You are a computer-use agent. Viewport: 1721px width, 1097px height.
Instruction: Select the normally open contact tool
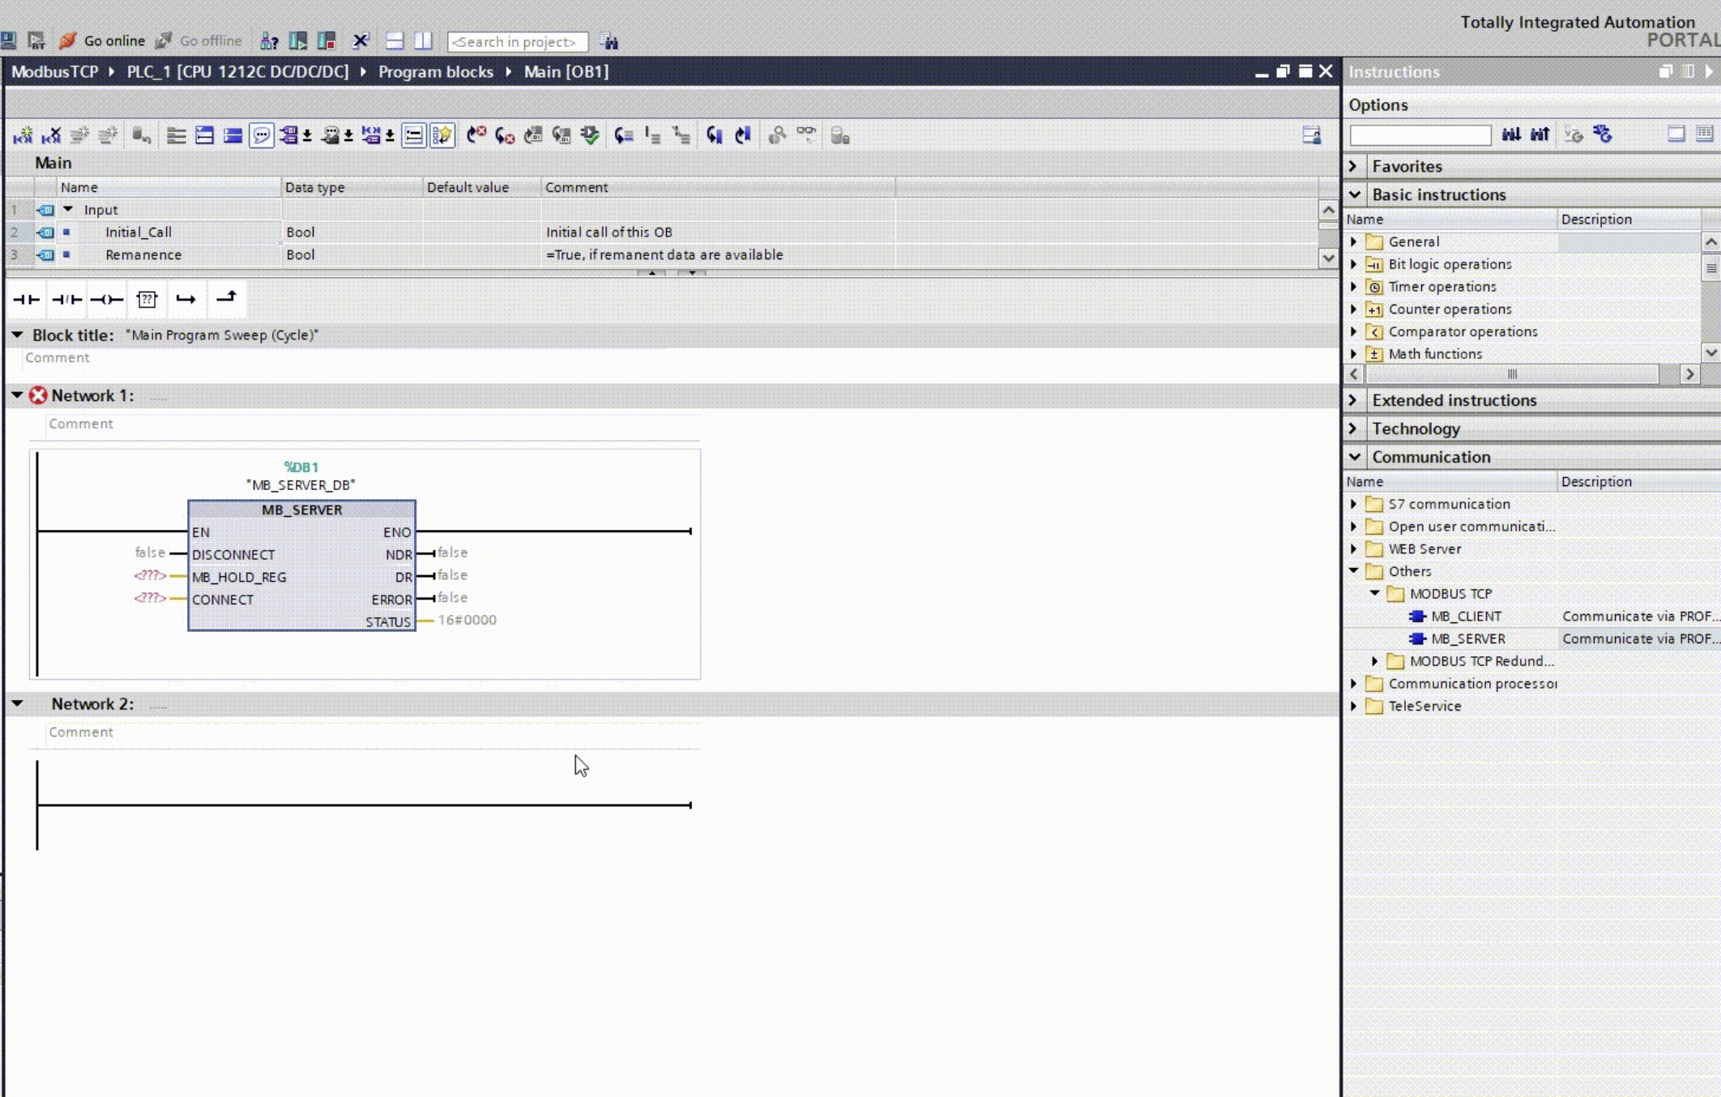(x=25, y=299)
